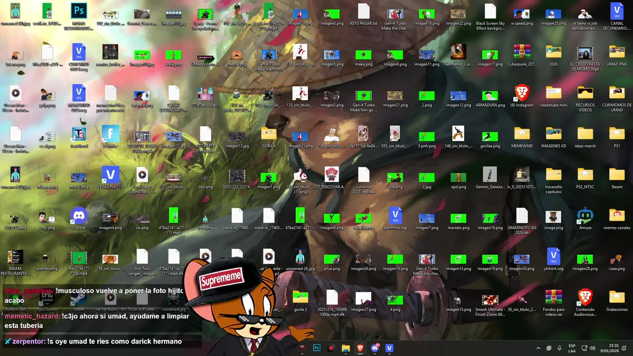Open the volume control tray icon
The width and height of the screenshot is (633, 356).
pos(592,348)
